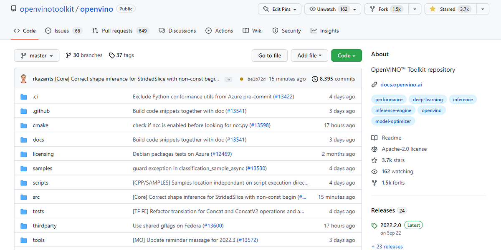Viewport: 501px width, 250px height.
Task: Select the inference-engine topic tag
Action: (x=393, y=110)
